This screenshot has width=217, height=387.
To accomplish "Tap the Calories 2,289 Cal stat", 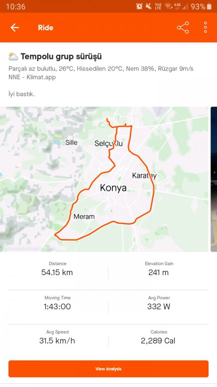I will (159, 338).
